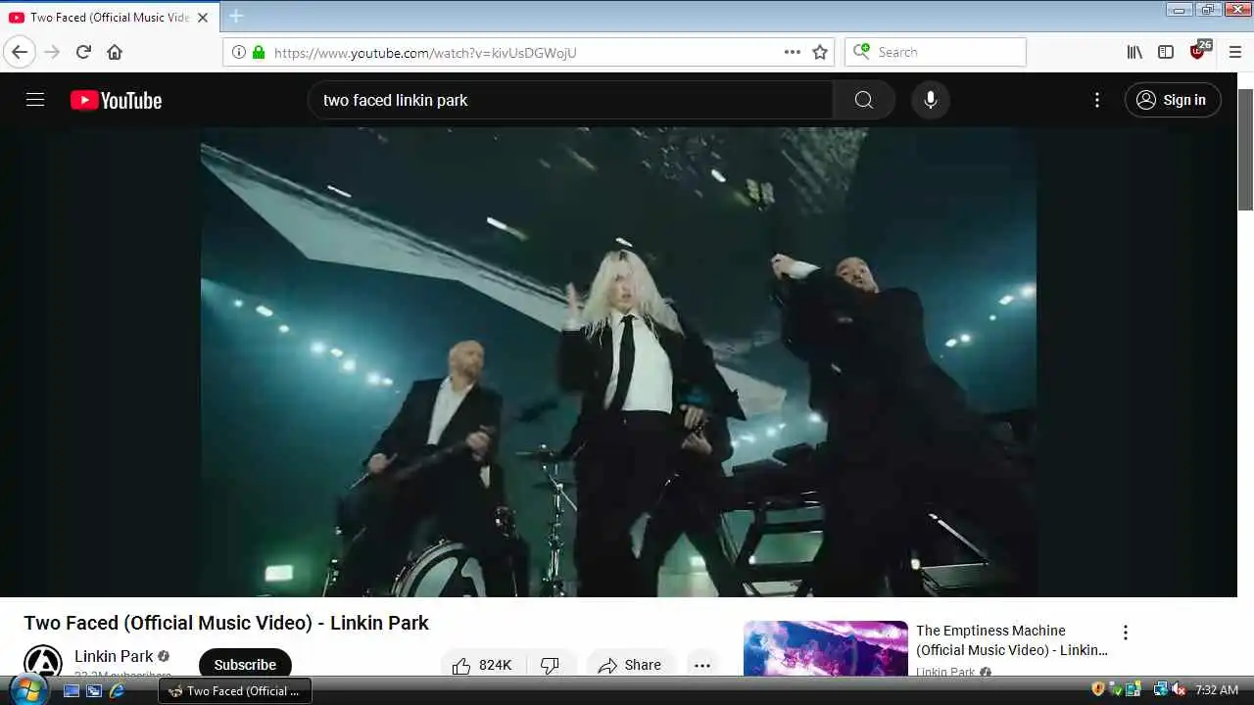Select the Two Faced browser tab
The height and width of the screenshot is (705, 1254).
(x=110, y=18)
